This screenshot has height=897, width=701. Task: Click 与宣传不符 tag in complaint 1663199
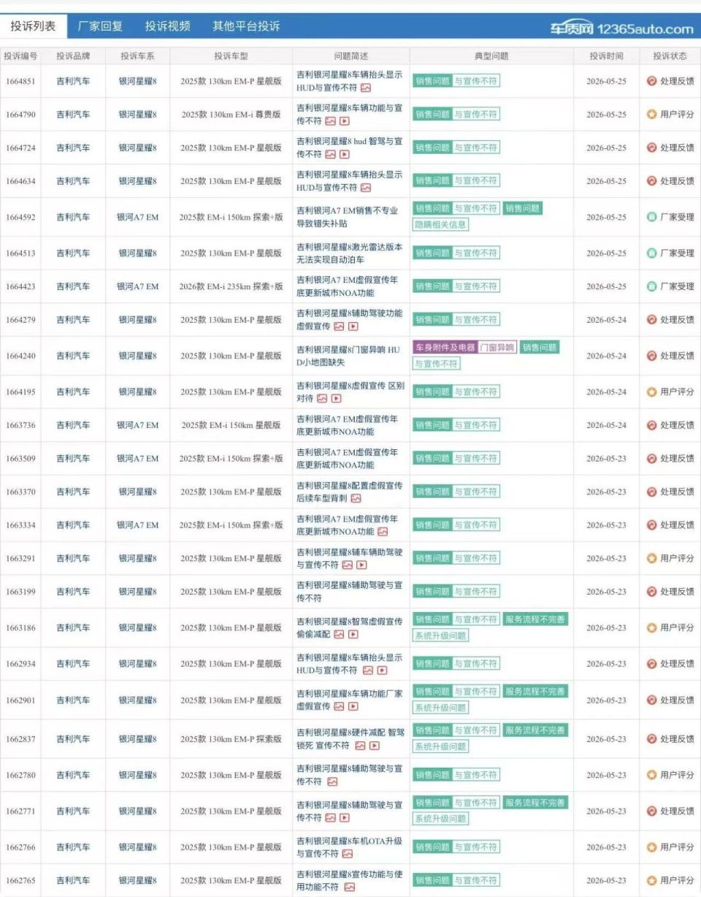coord(476,592)
